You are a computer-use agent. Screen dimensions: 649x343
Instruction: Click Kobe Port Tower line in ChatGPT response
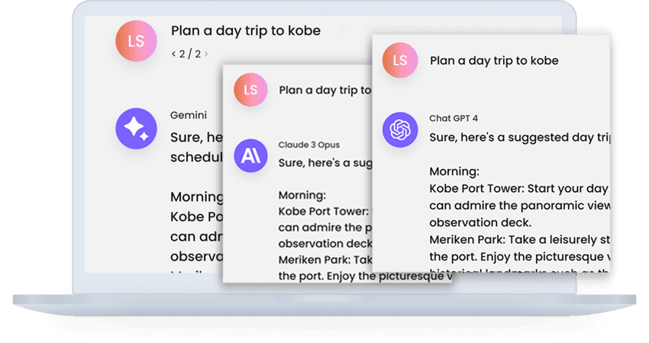click(518, 188)
